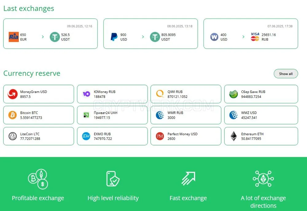Click the arrow between 650 EUR and 526.5 USDT
The height and width of the screenshot is (211, 307).
coord(43,37)
